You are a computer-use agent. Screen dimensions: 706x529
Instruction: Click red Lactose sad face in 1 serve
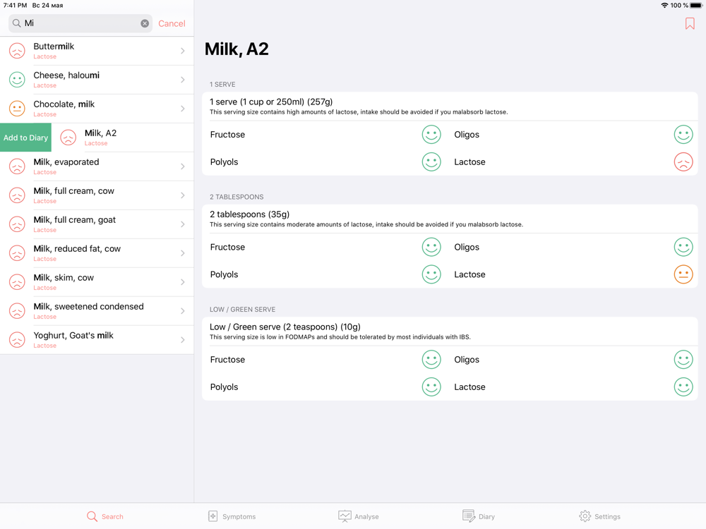pos(683,162)
